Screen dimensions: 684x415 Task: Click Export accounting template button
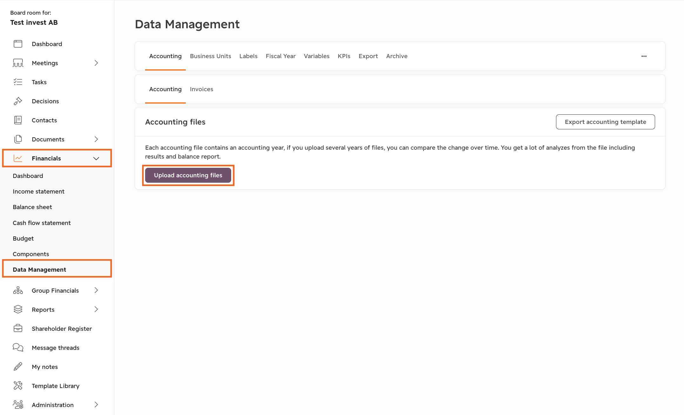tap(605, 122)
